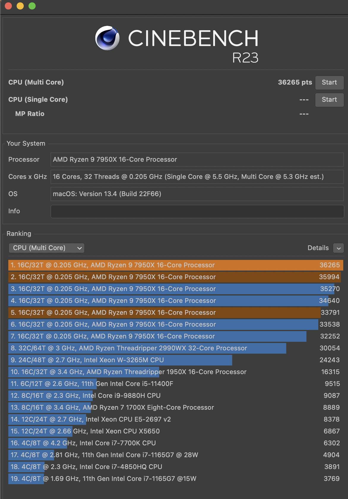Select the Intel Xeon X5650 ranking row
Viewport: 348px width, 499px height.
pos(176,431)
